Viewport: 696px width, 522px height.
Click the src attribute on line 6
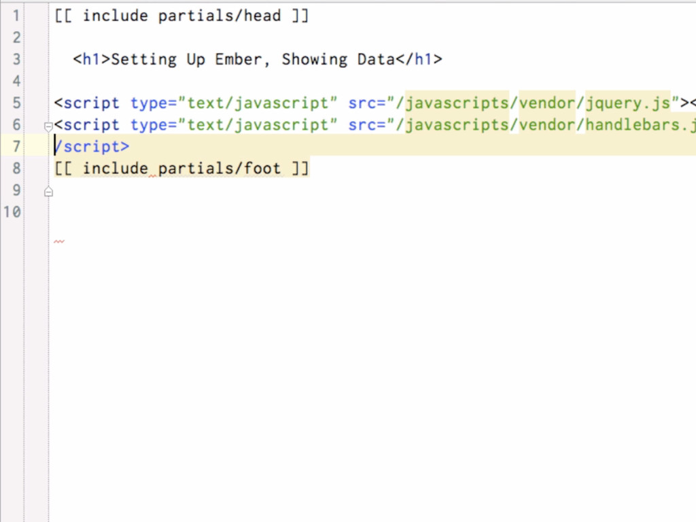[362, 125]
